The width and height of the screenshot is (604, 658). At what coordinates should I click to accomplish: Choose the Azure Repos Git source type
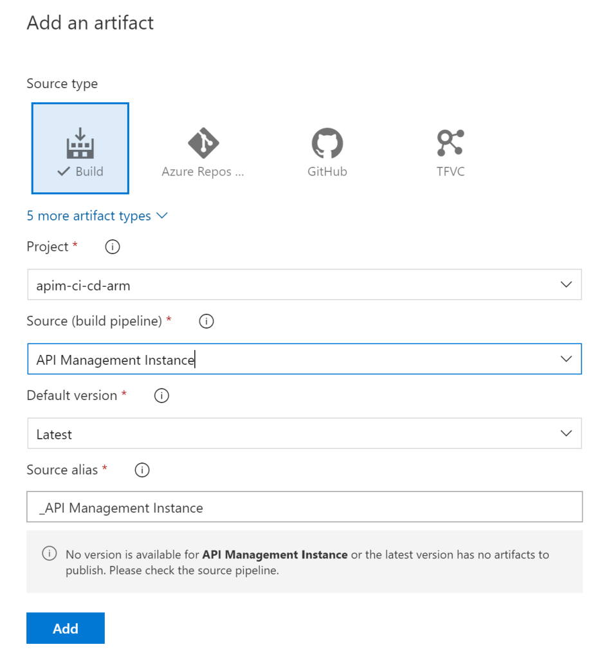203,143
